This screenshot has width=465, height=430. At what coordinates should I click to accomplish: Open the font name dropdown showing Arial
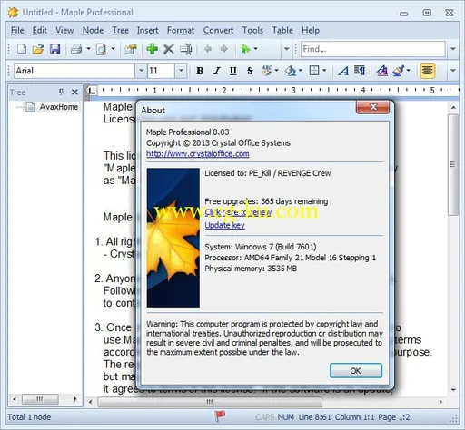click(141, 71)
